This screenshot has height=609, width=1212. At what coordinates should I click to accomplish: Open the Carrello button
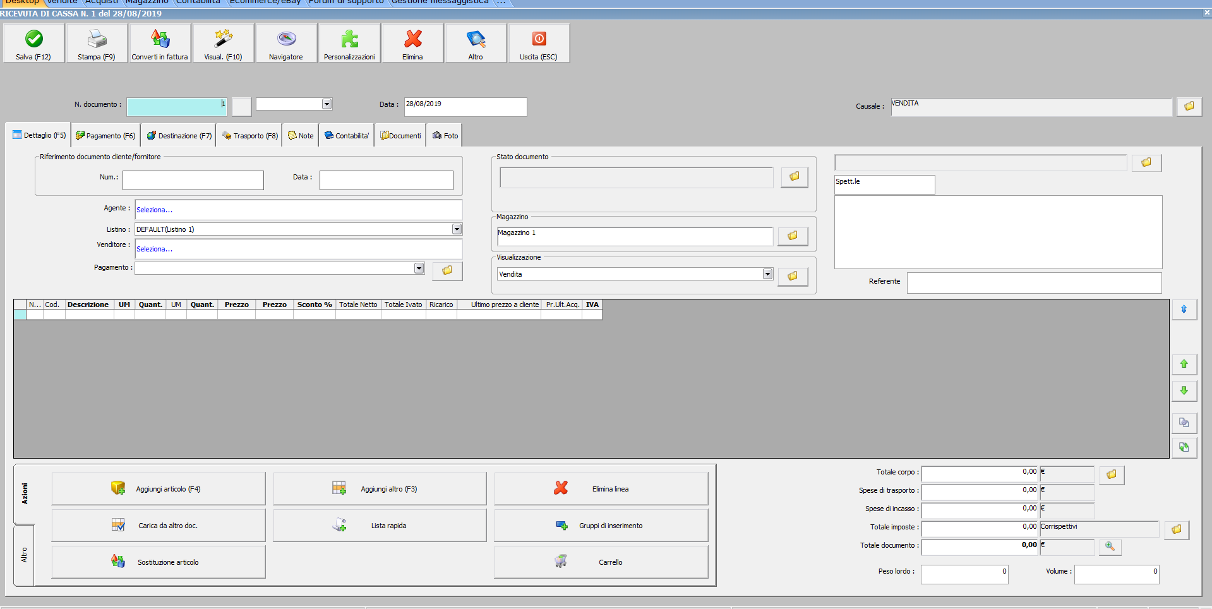pyautogui.click(x=601, y=562)
